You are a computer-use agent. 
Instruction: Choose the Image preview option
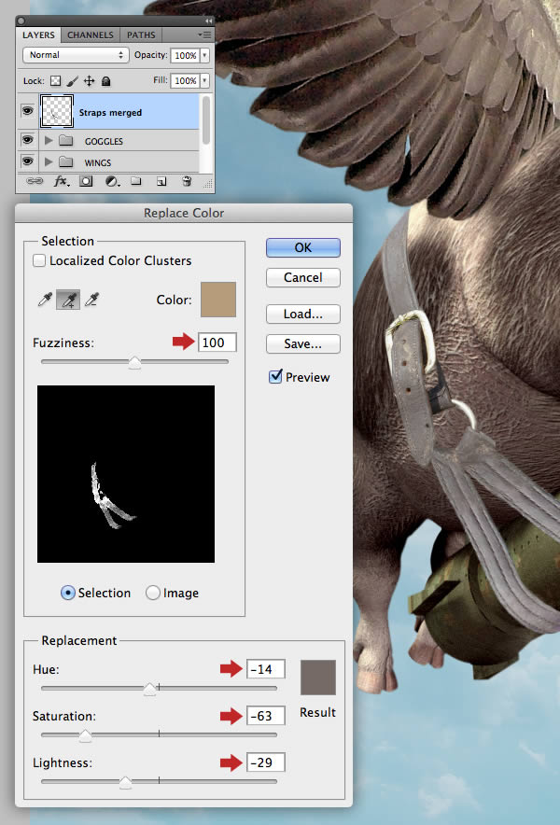point(153,593)
